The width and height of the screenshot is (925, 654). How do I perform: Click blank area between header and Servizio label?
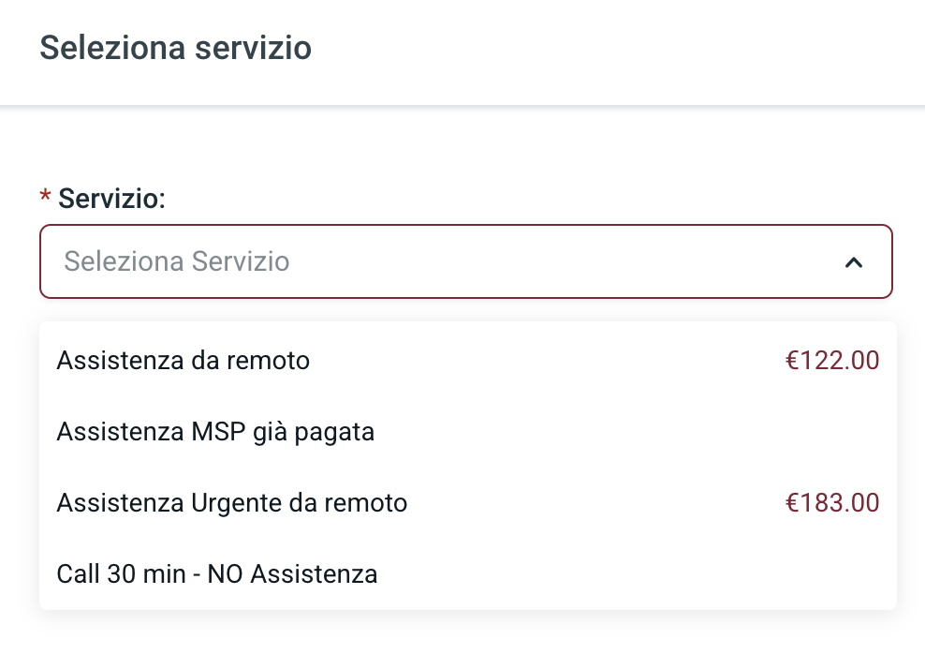pos(465,145)
